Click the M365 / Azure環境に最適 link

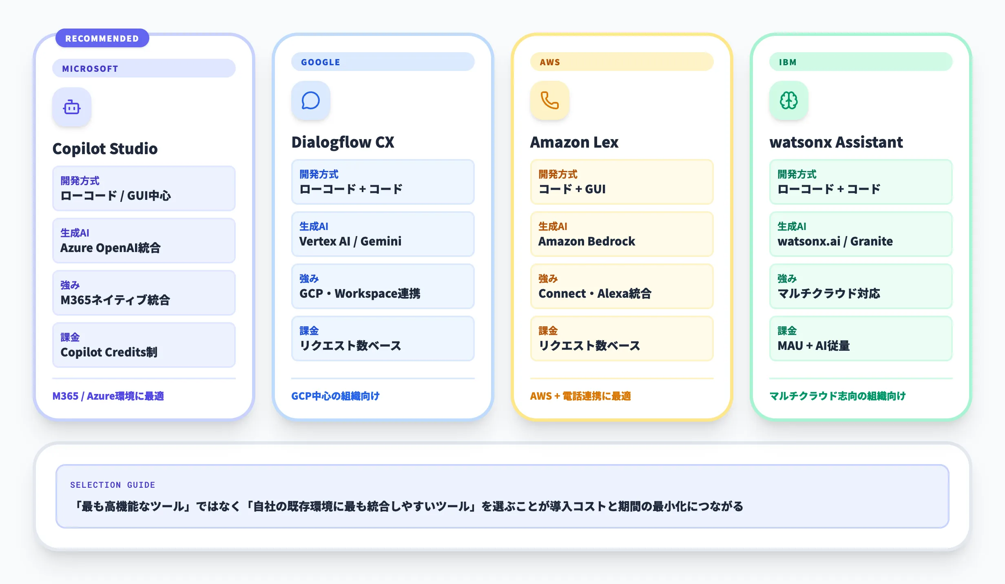[x=108, y=396]
